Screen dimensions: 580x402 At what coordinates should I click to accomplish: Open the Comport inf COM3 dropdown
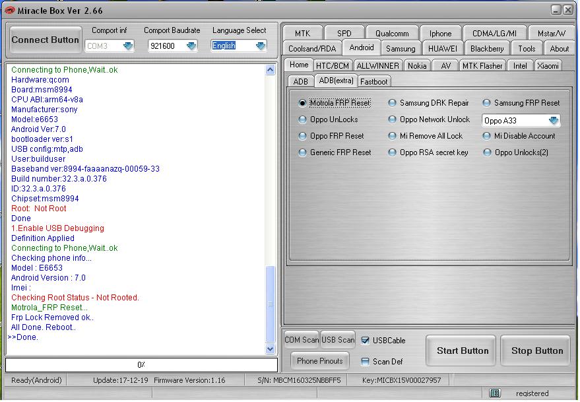pos(128,46)
